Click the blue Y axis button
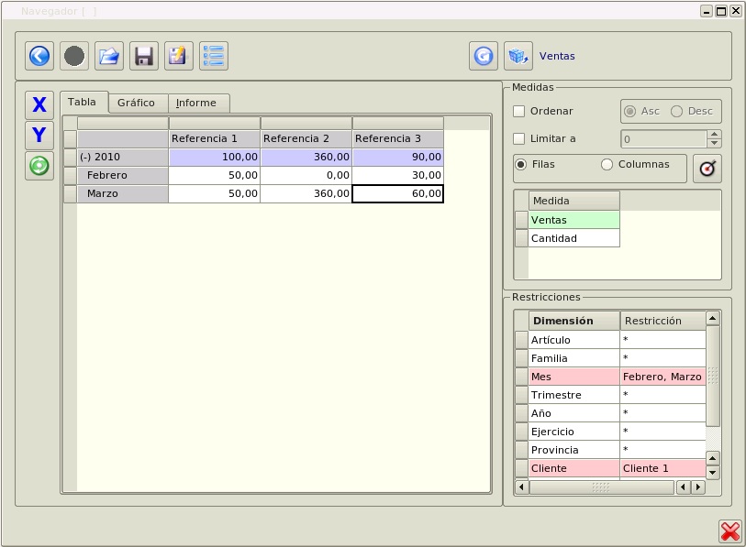 point(39,136)
